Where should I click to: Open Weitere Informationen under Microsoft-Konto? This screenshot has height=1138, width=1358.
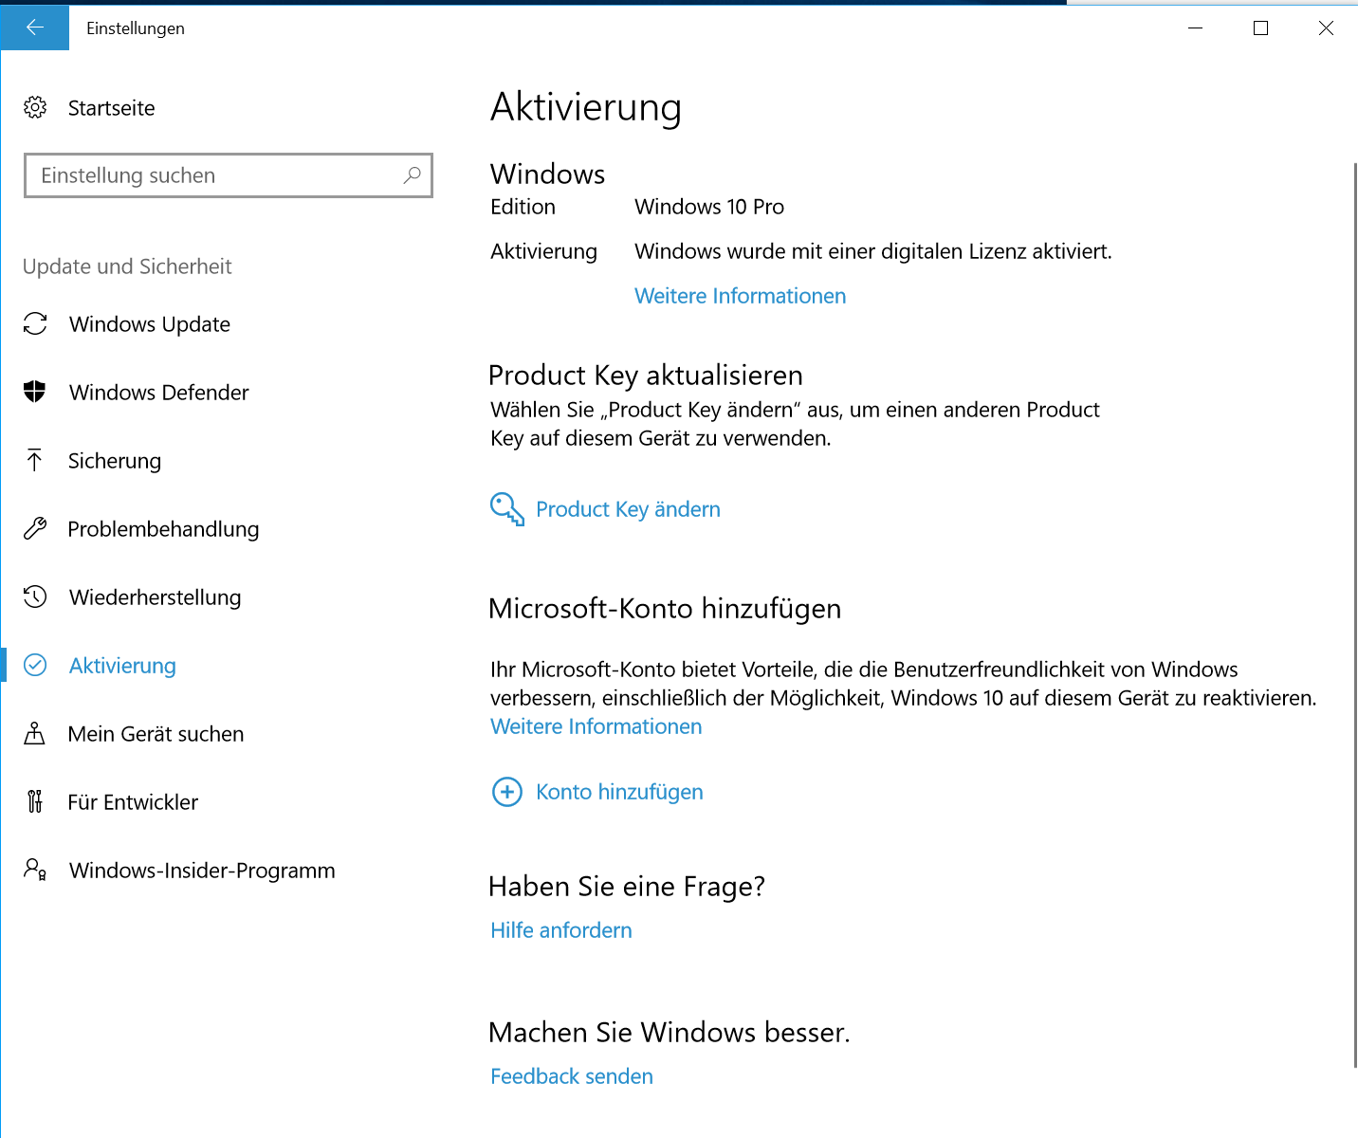pyautogui.click(x=596, y=726)
